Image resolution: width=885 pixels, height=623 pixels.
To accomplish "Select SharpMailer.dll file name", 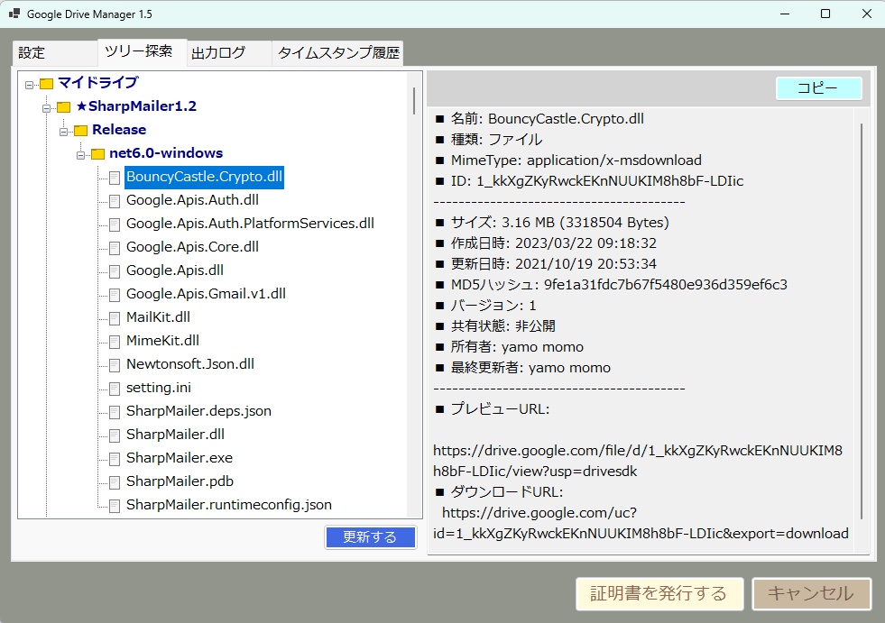I will coord(176,435).
